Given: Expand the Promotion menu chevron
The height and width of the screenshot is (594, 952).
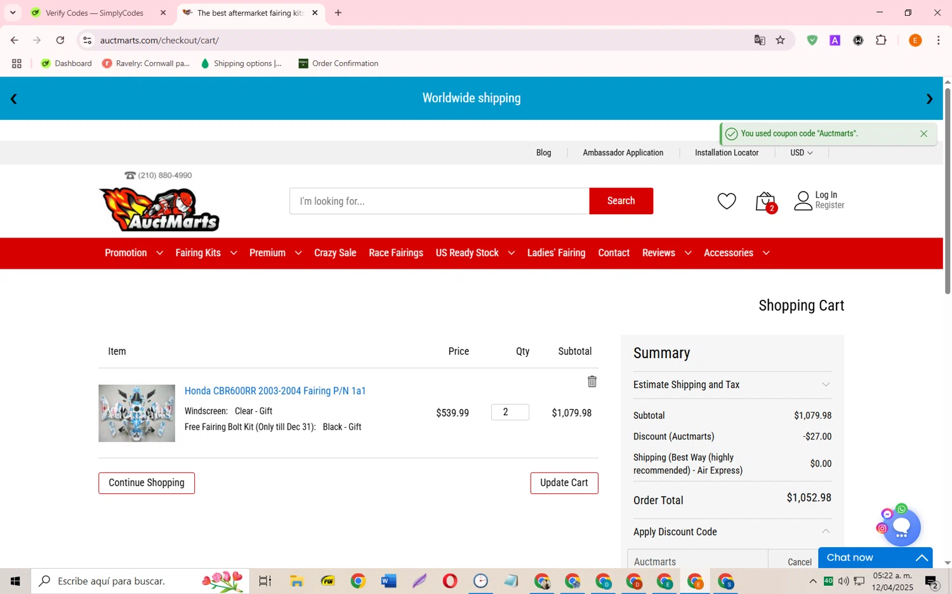Looking at the screenshot, I should coord(160,253).
